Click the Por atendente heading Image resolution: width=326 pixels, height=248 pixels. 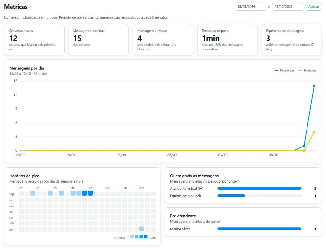point(183,216)
